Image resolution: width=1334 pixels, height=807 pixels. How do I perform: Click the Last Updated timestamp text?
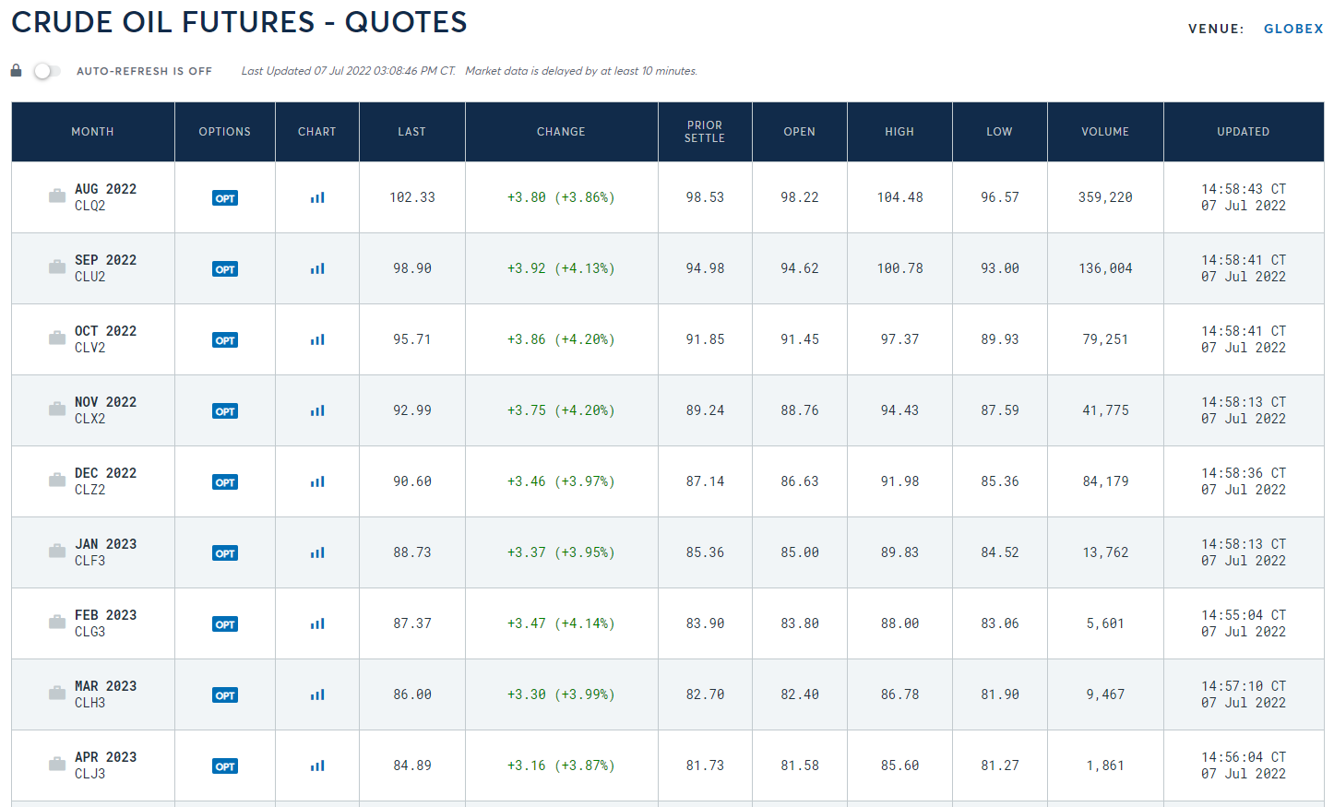click(x=349, y=71)
